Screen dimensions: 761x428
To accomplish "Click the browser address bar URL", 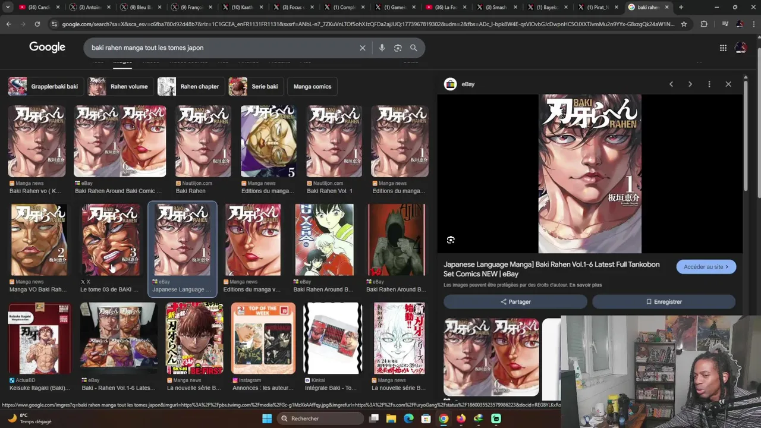I will point(368,24).
